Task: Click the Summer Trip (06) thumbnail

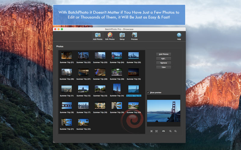Action: pos(67,72)
